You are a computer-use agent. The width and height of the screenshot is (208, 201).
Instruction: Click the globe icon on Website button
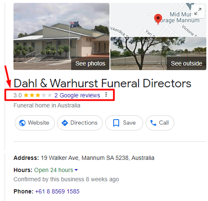point(22,123)
